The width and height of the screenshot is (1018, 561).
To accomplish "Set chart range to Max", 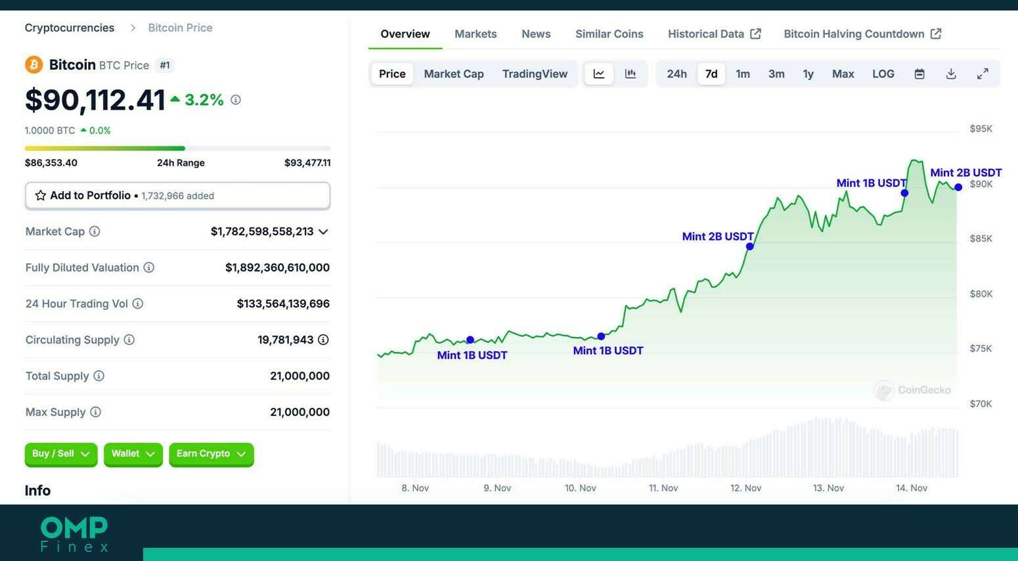I will coord(843,74).
